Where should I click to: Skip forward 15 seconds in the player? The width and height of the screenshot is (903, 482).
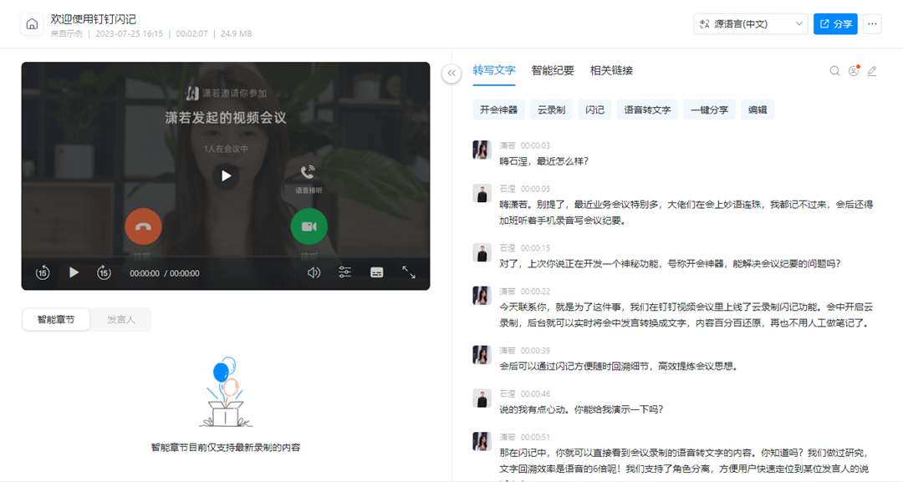104,272
